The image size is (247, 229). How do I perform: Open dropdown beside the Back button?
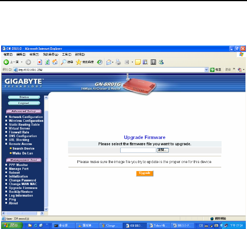(22, 62)
